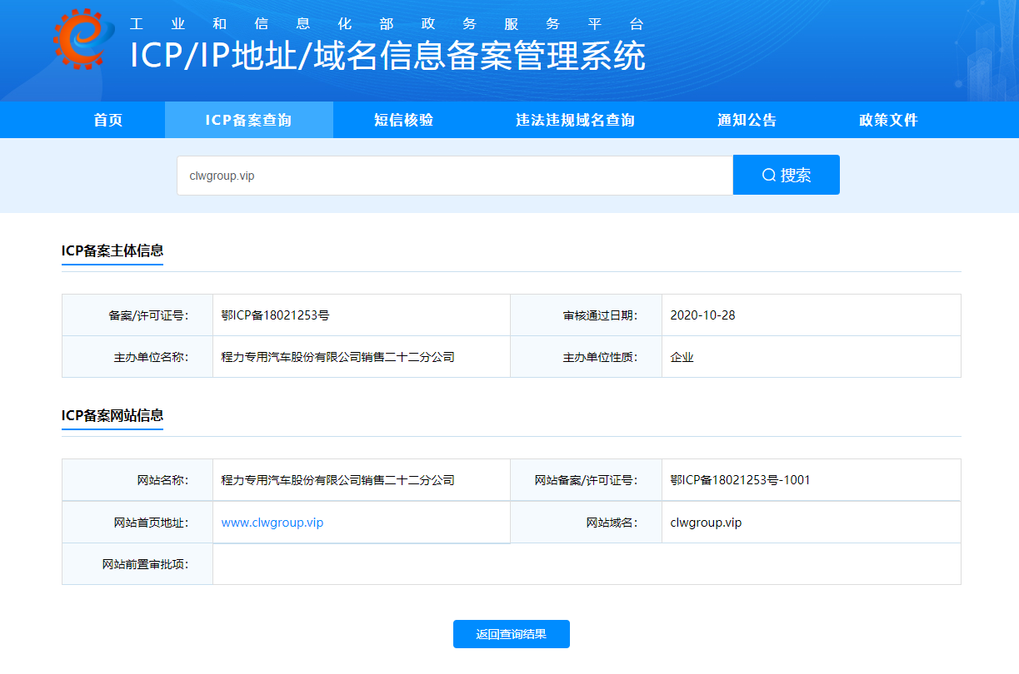Screen dimensions: 1019x674
Task: Click the ICP备案主体信息 section heading
Action: click(112, 250)
